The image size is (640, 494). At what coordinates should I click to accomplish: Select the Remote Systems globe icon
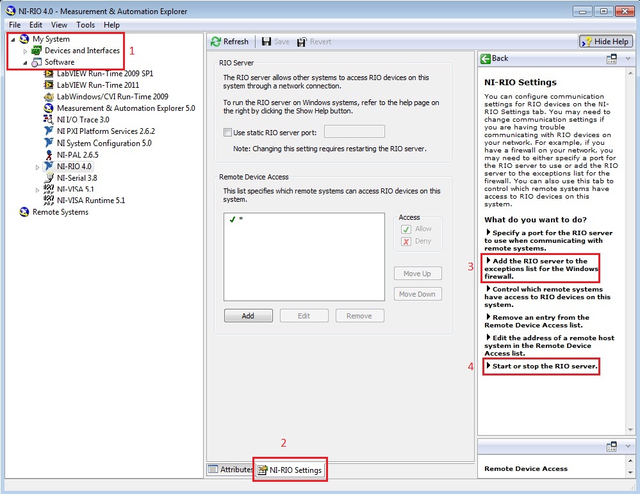point(24,212)
